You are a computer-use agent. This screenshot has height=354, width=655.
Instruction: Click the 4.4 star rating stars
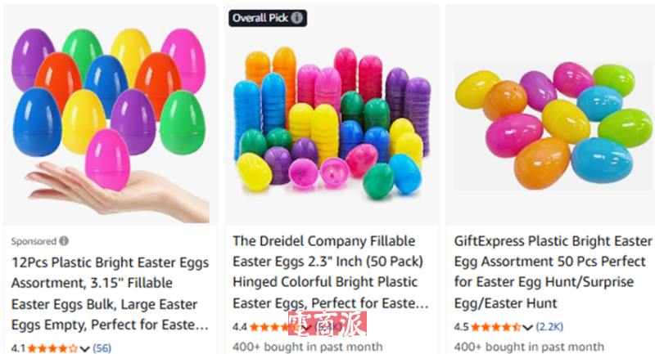(x=276, y=327)
